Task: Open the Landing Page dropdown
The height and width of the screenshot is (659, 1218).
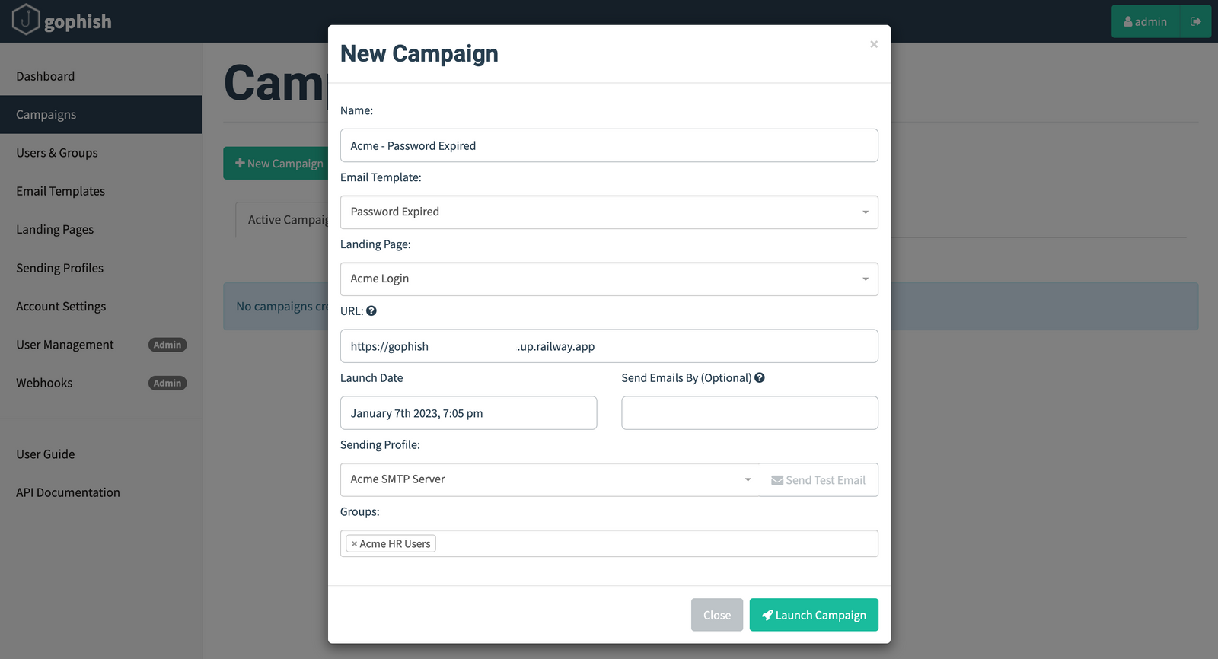Action: 865,279
